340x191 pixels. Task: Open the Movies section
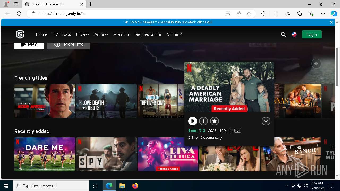click(83, 34)
